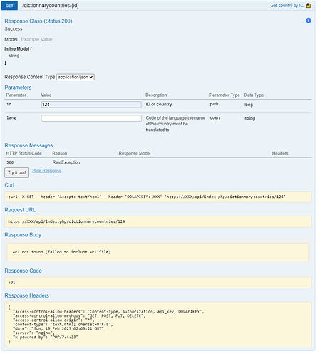Screen dimensions: 322x356
Task: Click the Response Class (Status 200) heading
Action: [38, 21]
